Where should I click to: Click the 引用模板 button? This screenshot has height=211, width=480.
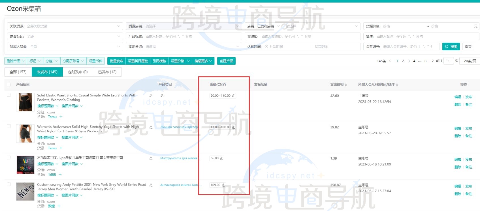click(x=159, y=61)
